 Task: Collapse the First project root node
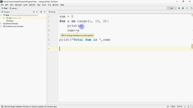click(x=1, y=15)
